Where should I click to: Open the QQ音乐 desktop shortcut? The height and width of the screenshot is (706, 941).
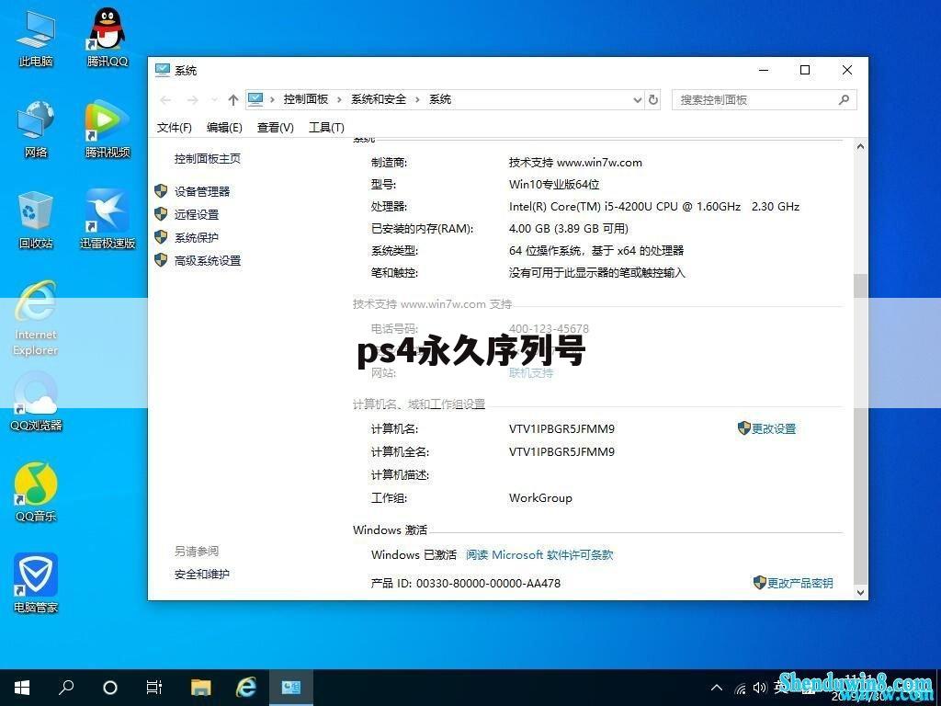36,493
